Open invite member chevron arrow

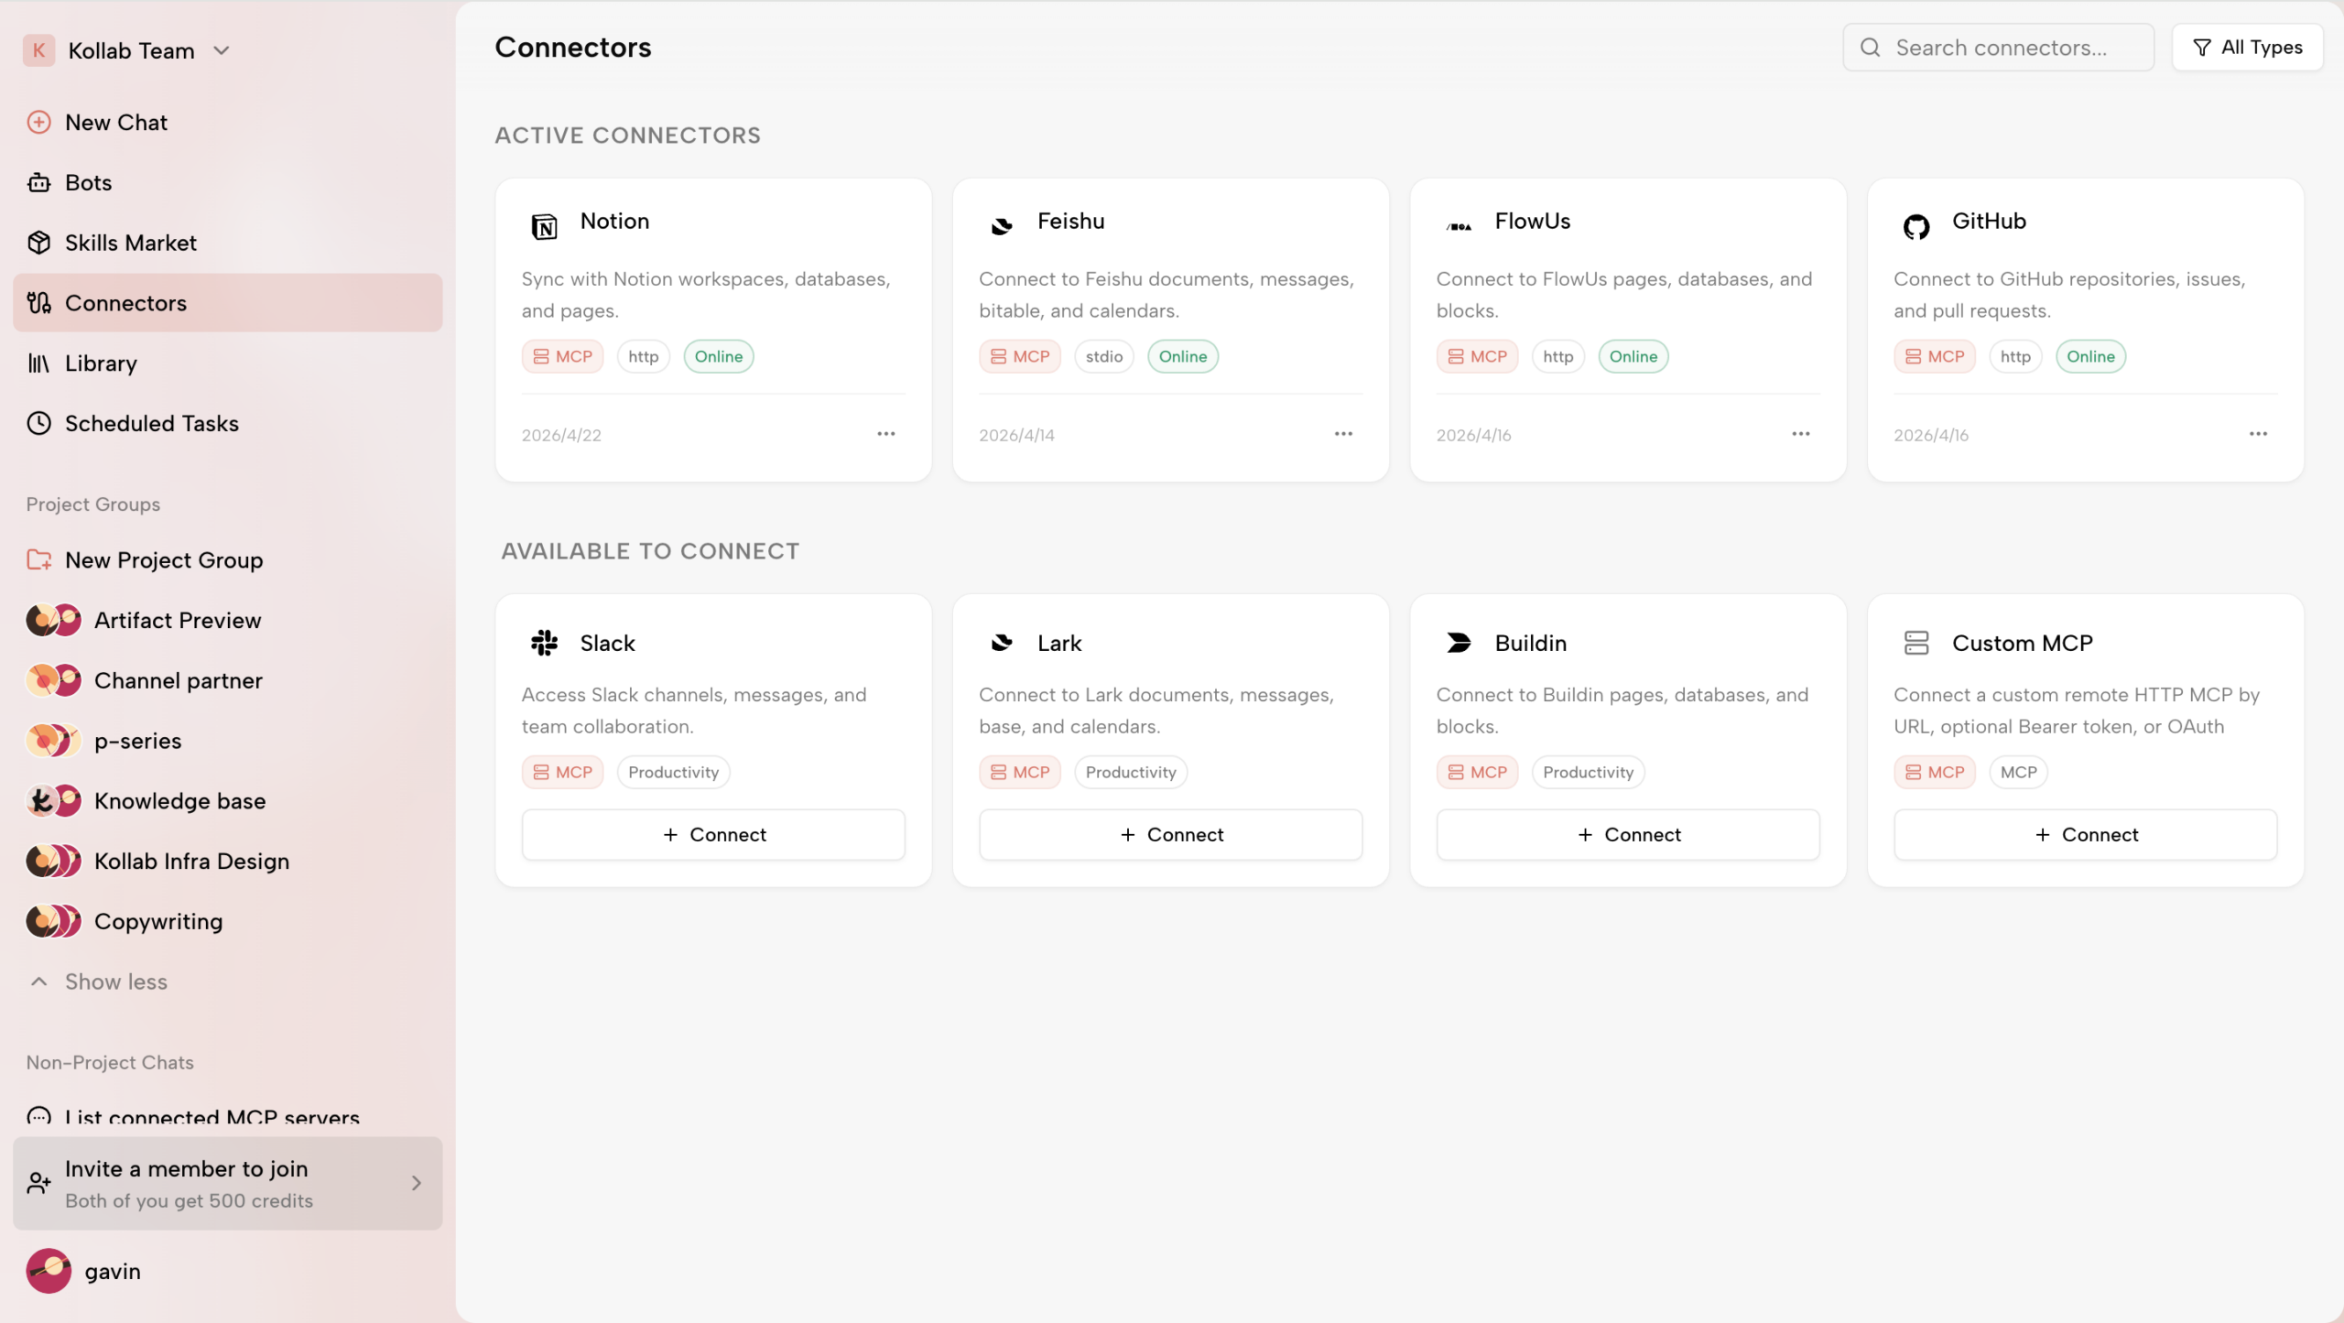(x=417, y=1183)
